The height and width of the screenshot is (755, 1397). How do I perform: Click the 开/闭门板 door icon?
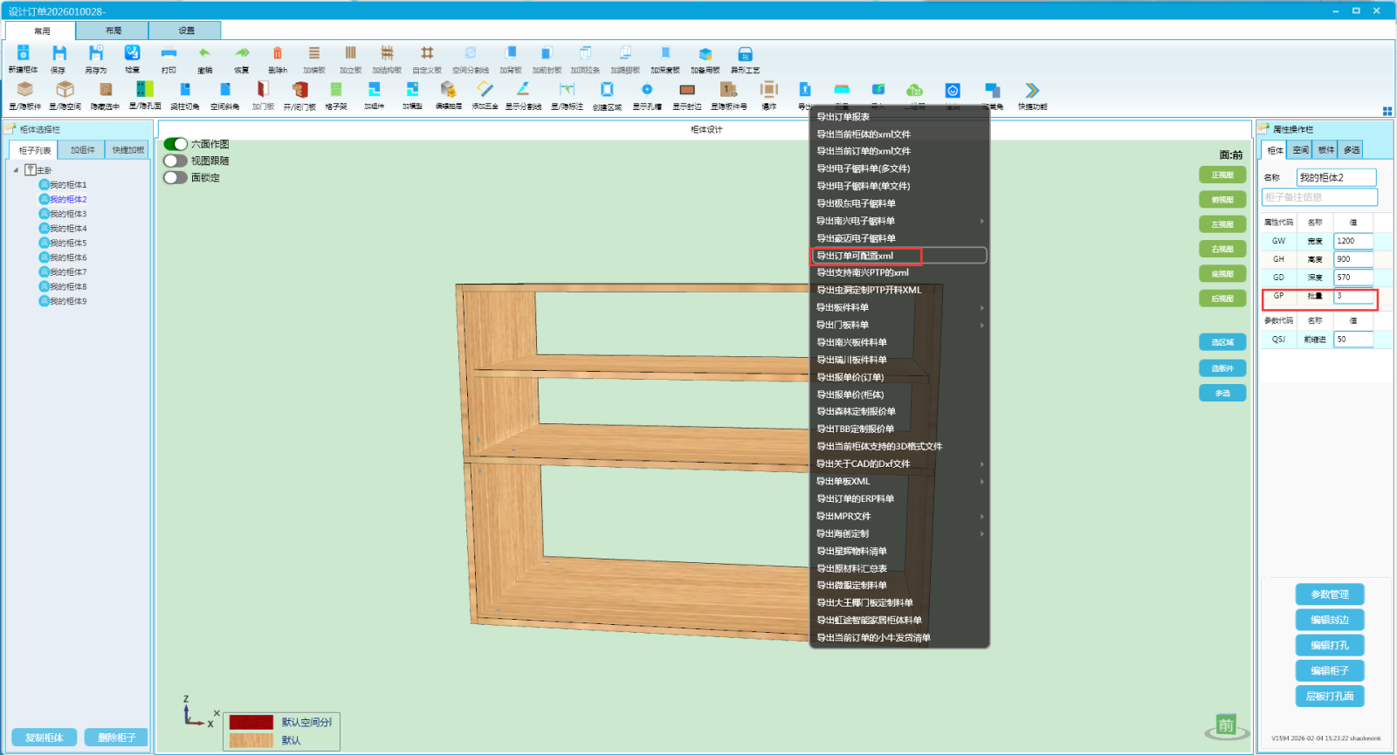click(x=299, y=91)
